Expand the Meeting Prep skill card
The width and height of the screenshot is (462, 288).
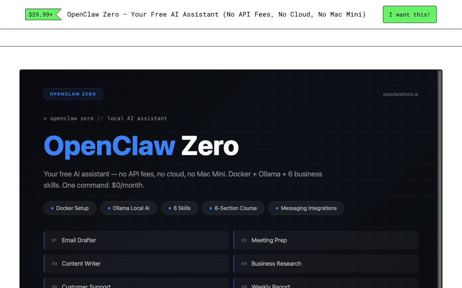pos(326,240)
